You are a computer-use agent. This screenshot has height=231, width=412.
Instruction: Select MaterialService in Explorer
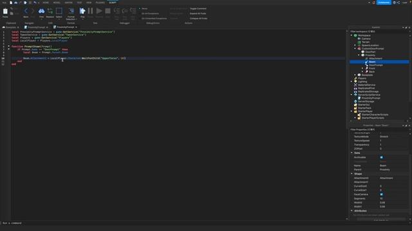tap(366, 85)
